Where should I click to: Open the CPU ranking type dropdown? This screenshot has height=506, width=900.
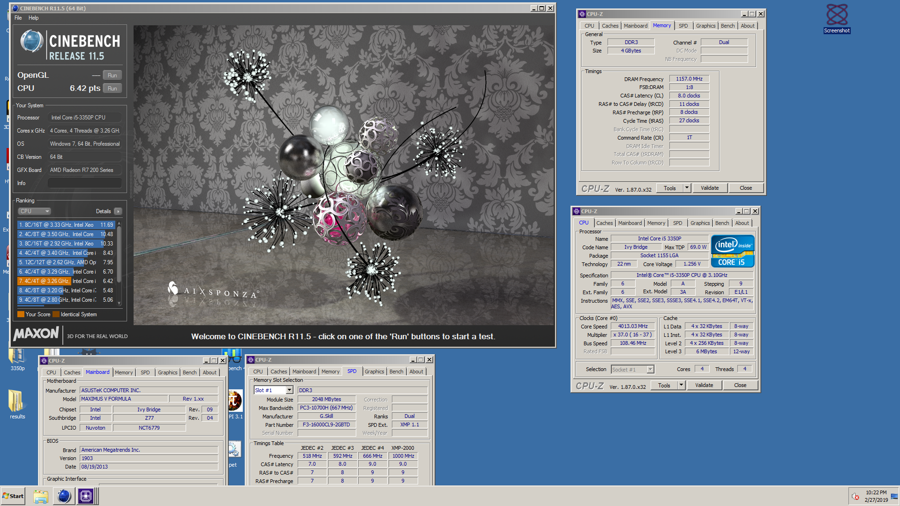coord(34,211)
